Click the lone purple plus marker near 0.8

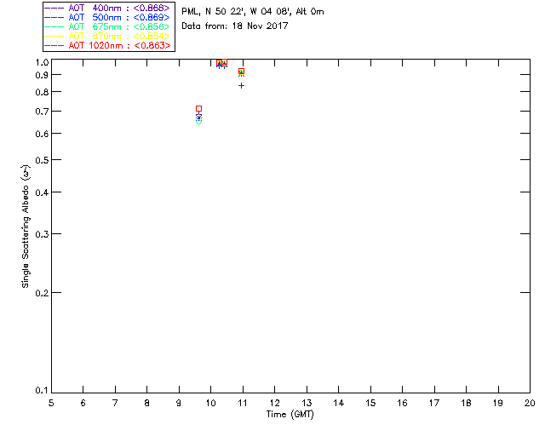(241, 85)
